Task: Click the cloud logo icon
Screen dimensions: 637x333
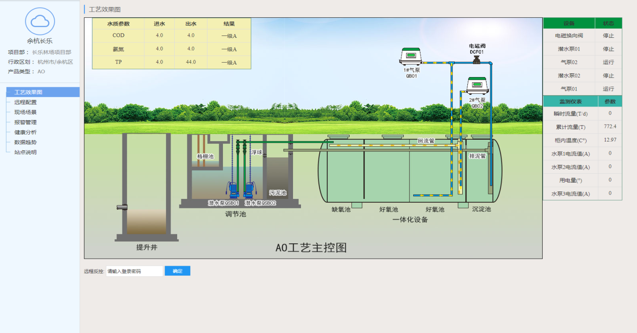Action: coord(40,21)
